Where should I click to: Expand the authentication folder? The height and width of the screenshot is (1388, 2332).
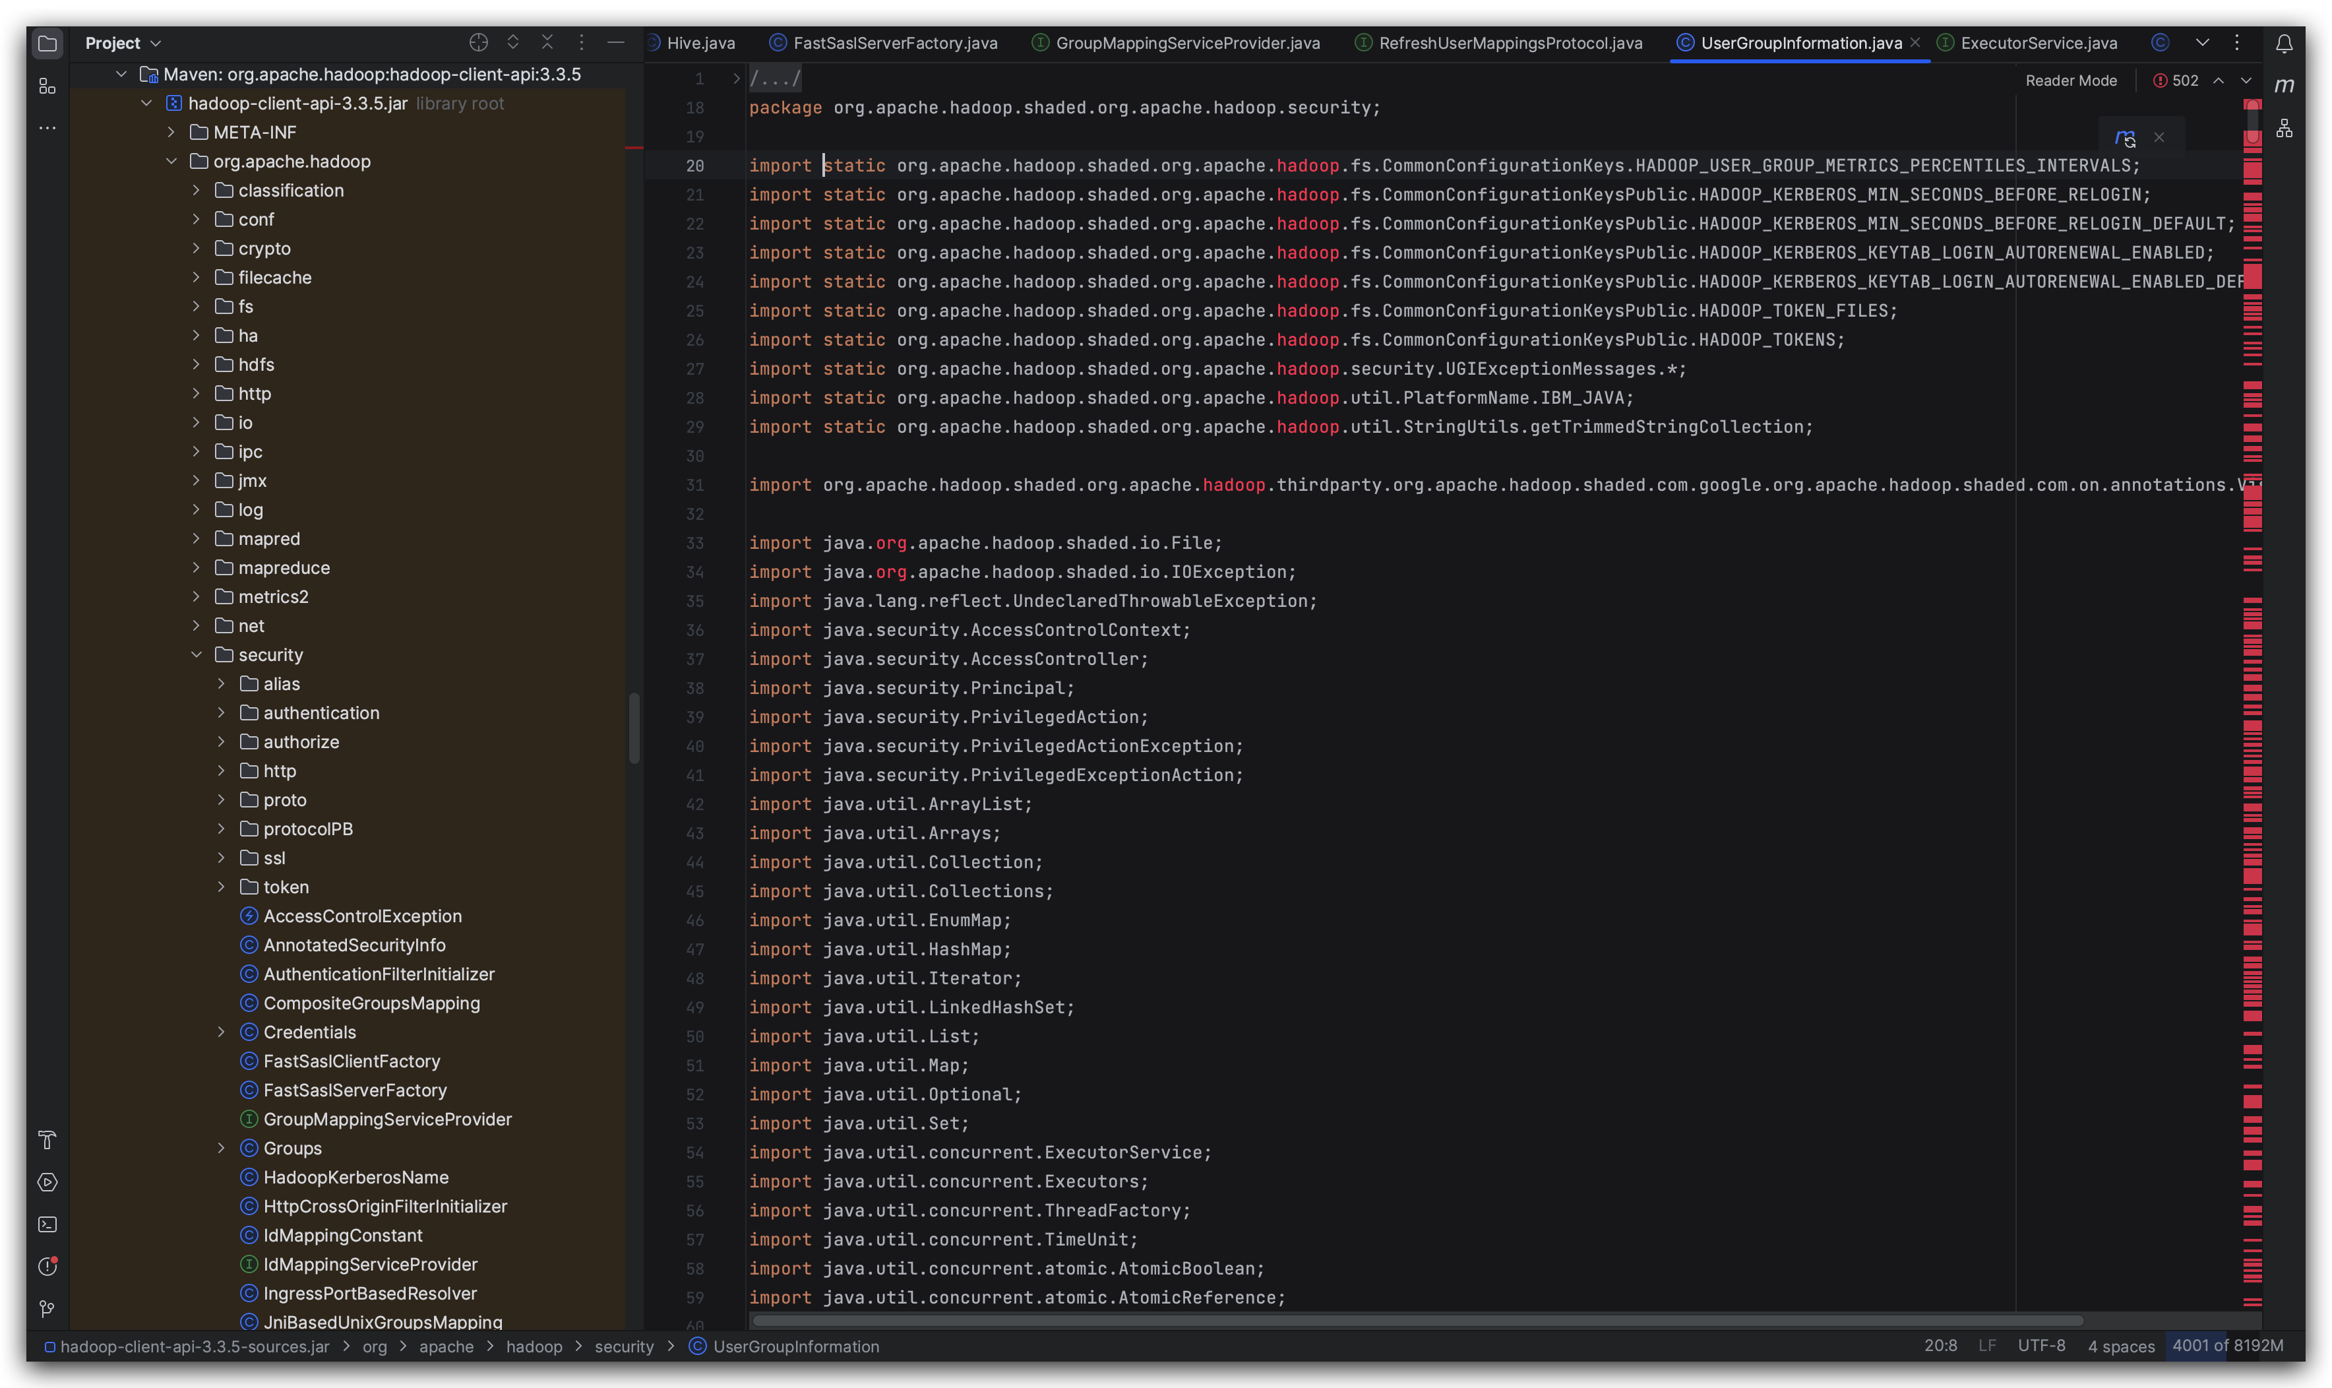222,712
